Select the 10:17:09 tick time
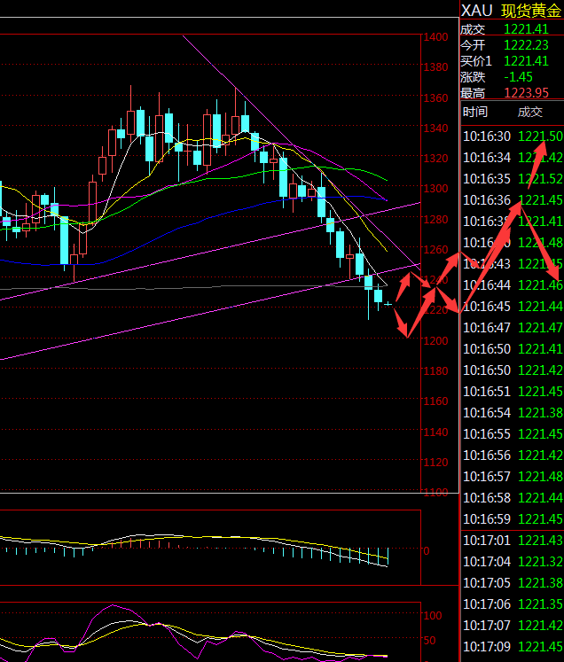Image resolution: width=564 pixels, height=662 pixels. coord(487,646)
